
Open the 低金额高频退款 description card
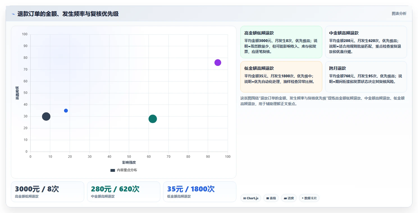[281, 77]
